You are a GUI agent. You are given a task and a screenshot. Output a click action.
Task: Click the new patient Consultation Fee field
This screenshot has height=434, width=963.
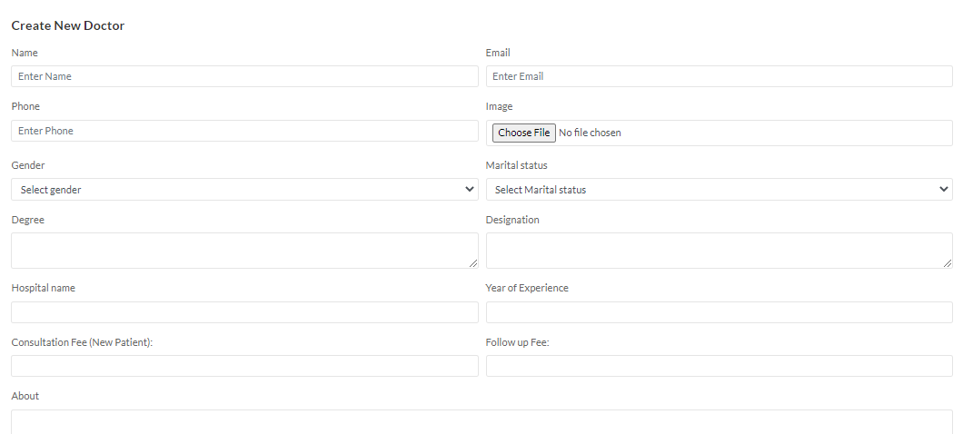[244, 366]
